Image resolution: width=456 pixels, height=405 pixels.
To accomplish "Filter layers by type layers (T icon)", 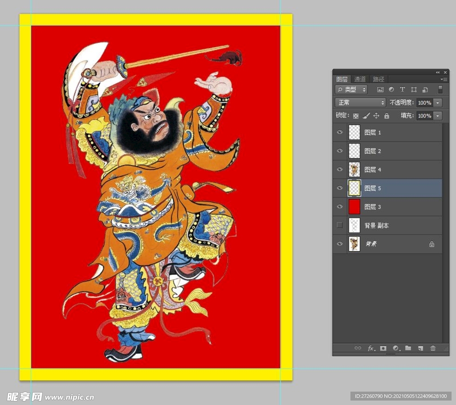I will (x=403, y=90).
